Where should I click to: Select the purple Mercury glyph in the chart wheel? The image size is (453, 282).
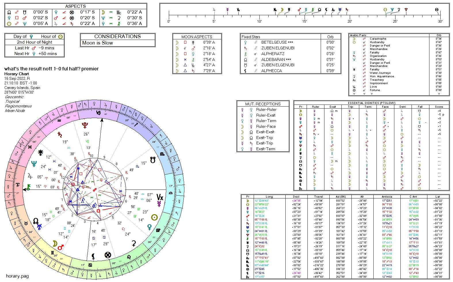point(159,204)
